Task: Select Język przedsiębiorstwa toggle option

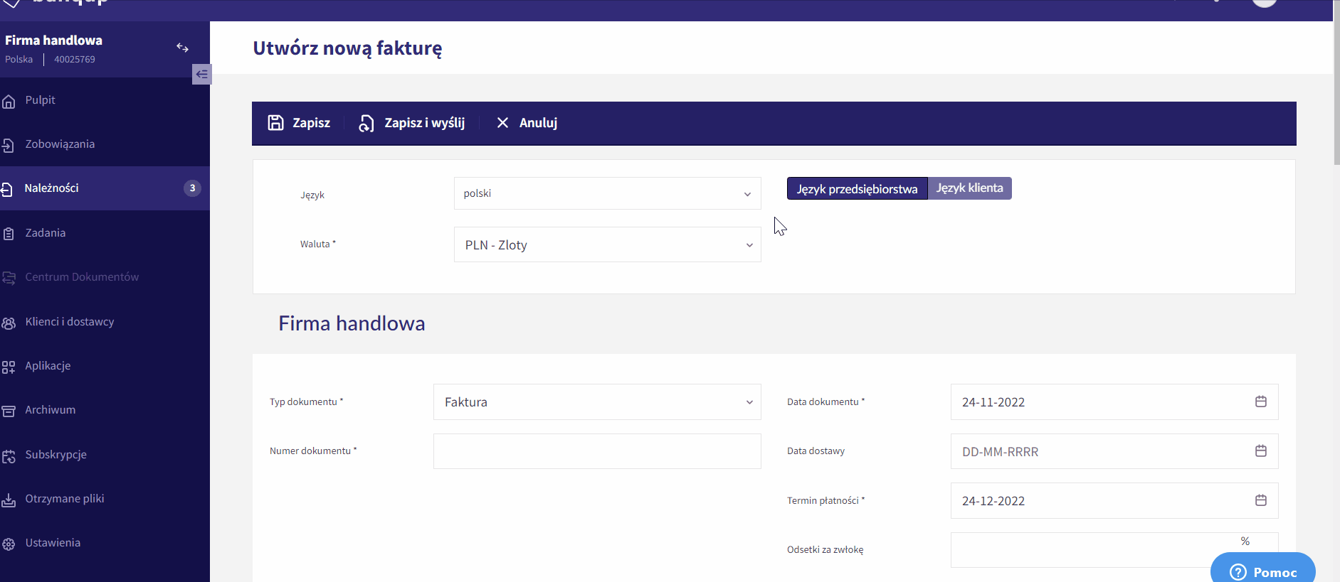Action: [858, 188]
